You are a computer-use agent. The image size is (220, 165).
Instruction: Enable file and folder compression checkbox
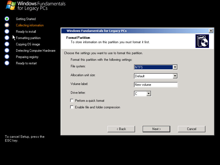click(x=72, y=107)
